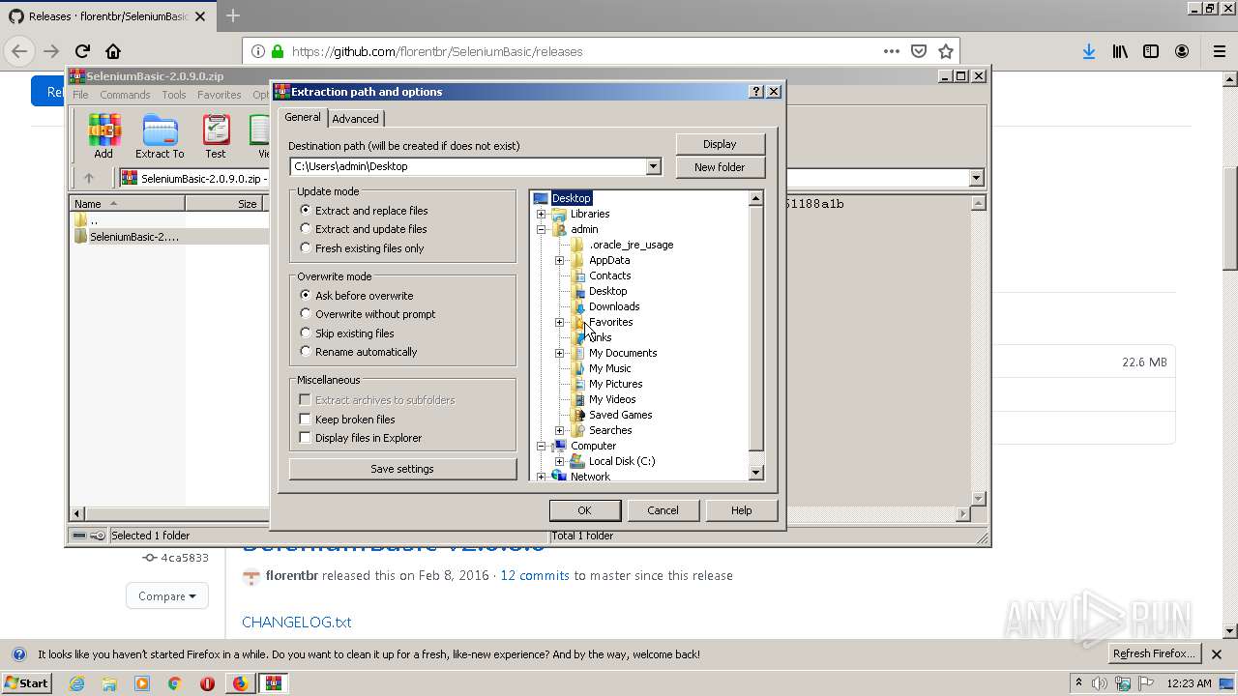The width and height of the screenshot is (1238, 696).
Task: Click the volume icon in system tray
Action: [1100, 683]
